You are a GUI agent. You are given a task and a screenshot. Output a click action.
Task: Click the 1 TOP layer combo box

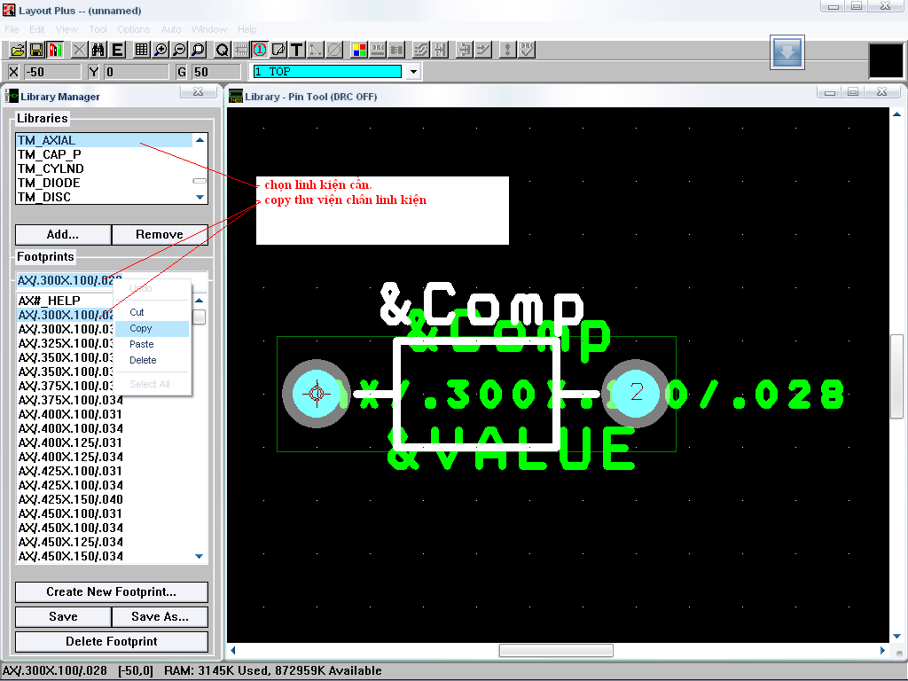point(327,72)
